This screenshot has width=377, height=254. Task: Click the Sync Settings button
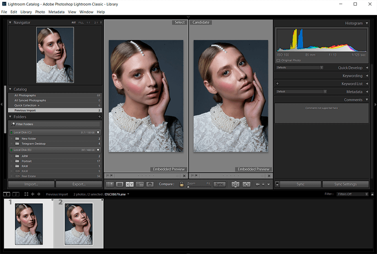(x=345, y=184)
